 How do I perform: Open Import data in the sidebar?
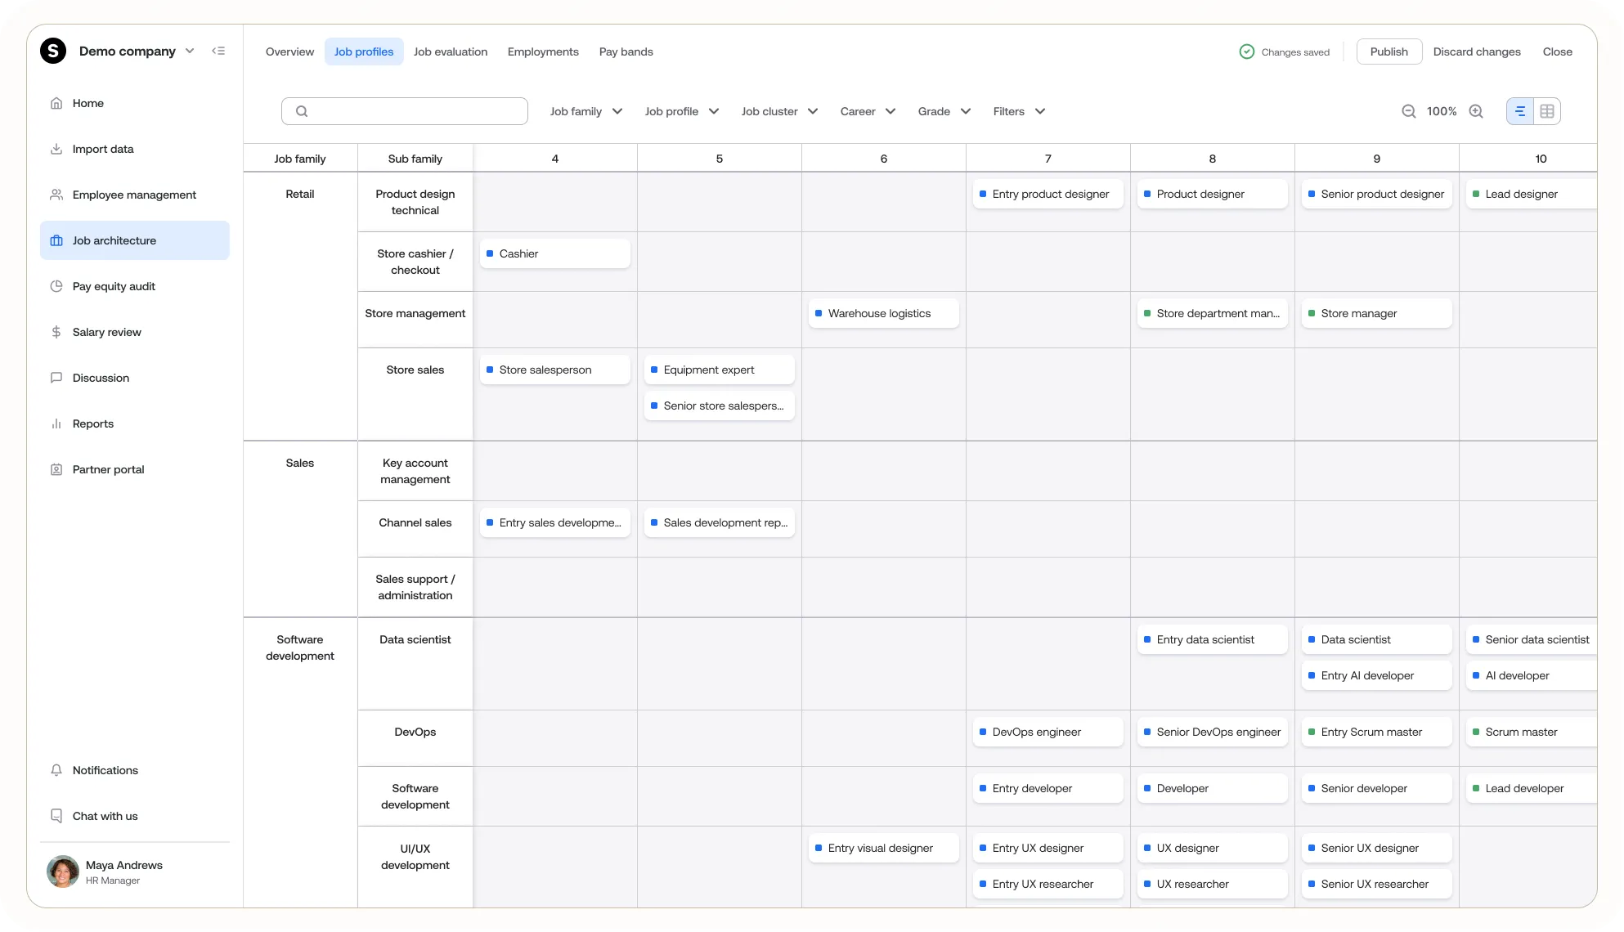pos(102,149)
